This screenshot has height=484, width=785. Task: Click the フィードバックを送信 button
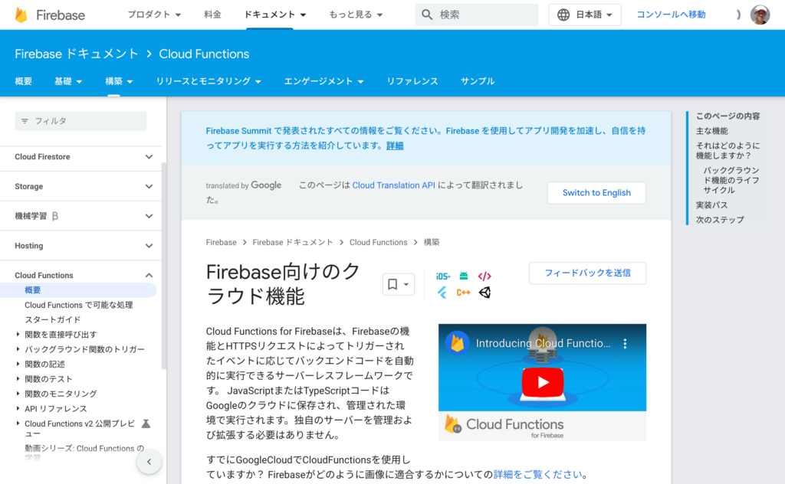(587, 273)
